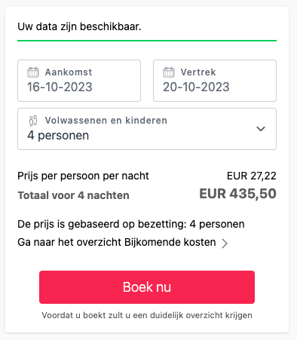Screen dimensions: 297x340
Task: Click the total price EUR 435,50
Action: point(237,194)
